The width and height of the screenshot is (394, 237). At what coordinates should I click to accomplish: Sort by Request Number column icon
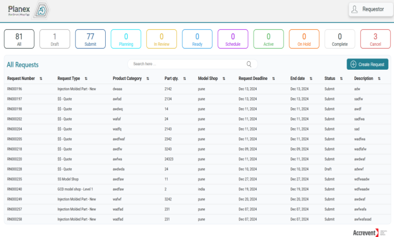tap(41, 78)
